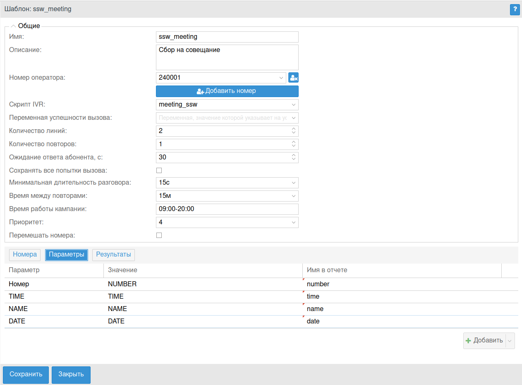Toggle the Перемешать номера checkbox
The image size is (522, 385).
tap(159, 235)
